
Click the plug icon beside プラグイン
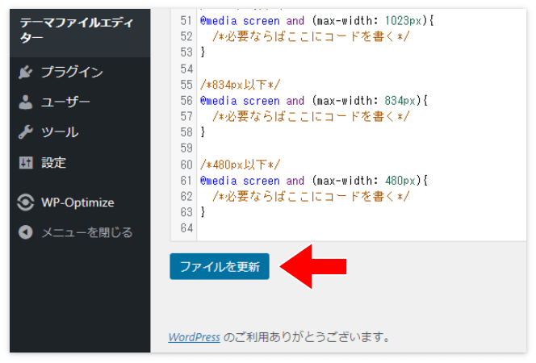coord(26,72)
